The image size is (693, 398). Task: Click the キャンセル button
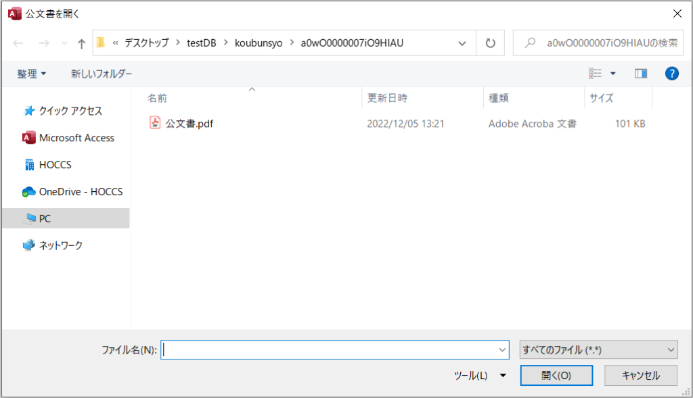coord(640,376)
